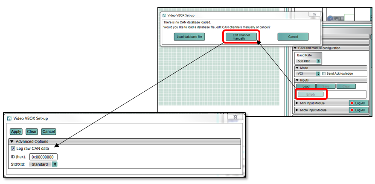Toggle Log All for Micro Input Module
Viewport: 375px width, 184px height.
click(x=359, y=110)
